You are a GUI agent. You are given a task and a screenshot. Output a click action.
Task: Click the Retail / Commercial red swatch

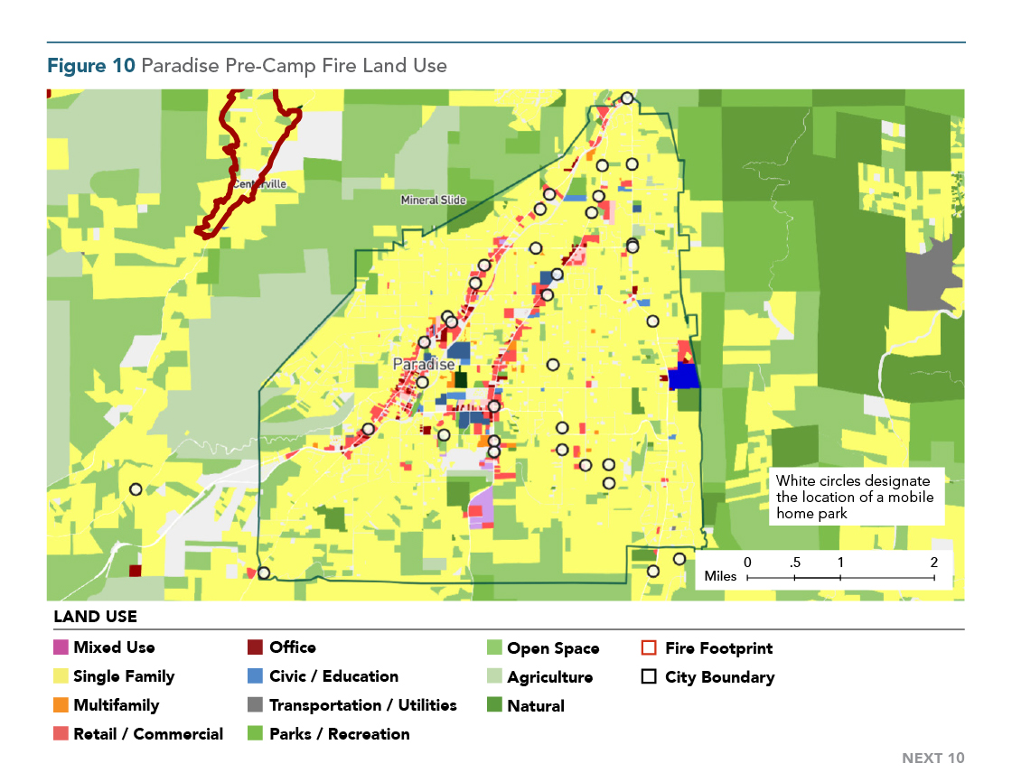tap(61, 733)
